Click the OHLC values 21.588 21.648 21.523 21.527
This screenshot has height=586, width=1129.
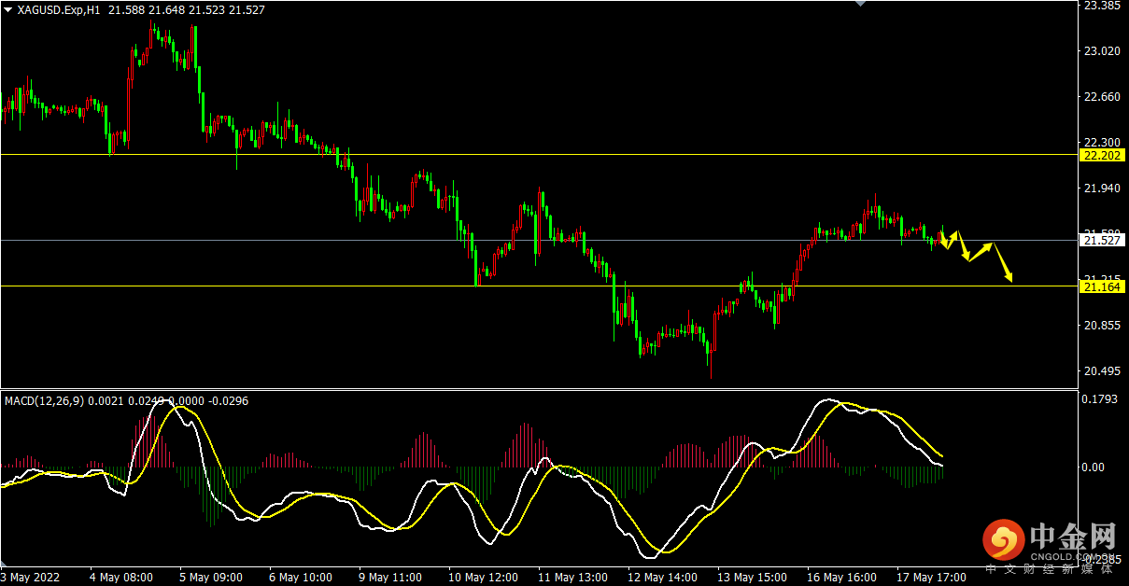click(187, 10)
